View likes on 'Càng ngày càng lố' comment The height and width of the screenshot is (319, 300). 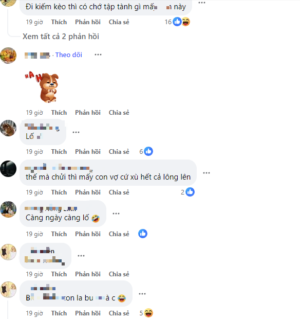tap(143, 234)
